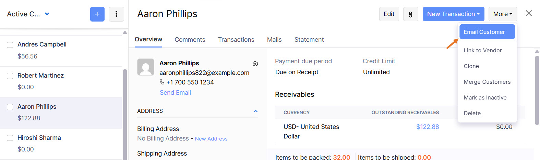Click the plus icon to add customer

coord(97,14)
